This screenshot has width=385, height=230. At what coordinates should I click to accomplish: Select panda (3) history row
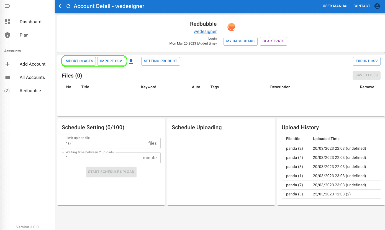[331, 167]
